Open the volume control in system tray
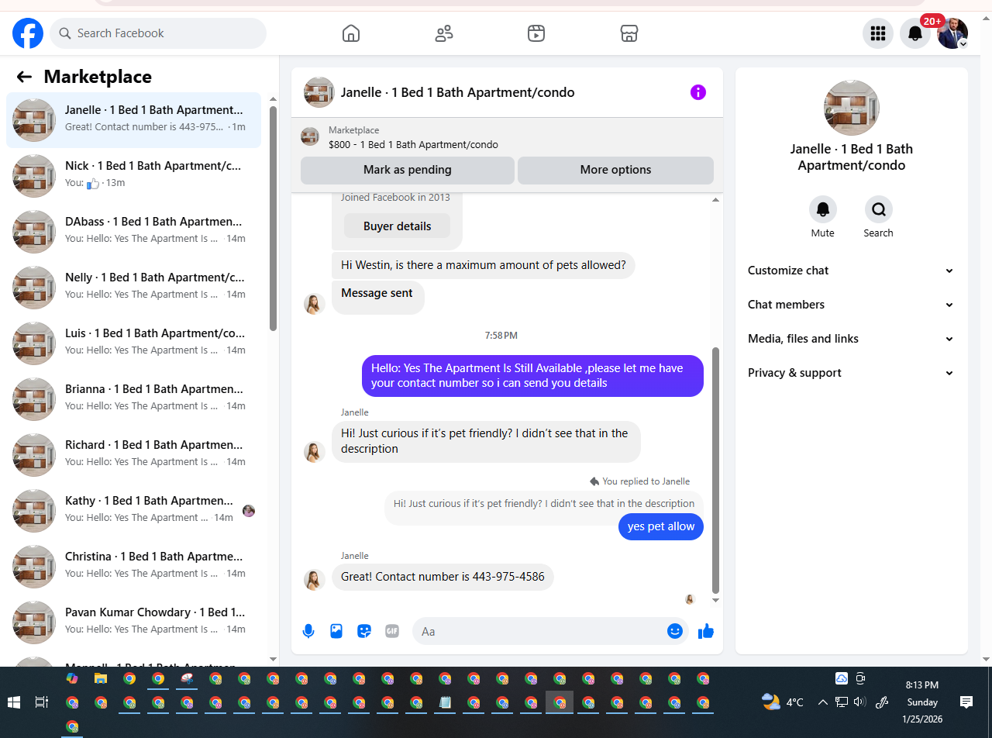The height and width of the screenshot is (738, 992). (x=859, y=702)
